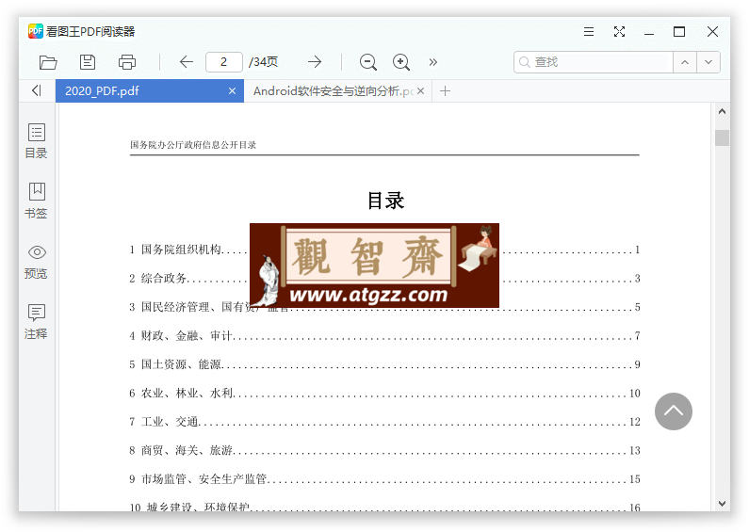749x532 pixels.
Task: Close the PDF reader window
Action: 712,32
